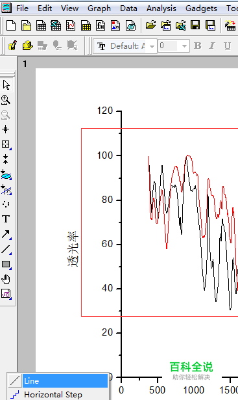Toggle Bold text formatting

point(198,46)
